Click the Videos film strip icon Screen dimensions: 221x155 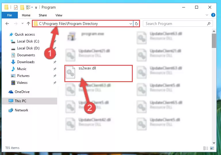pos(13,83)
